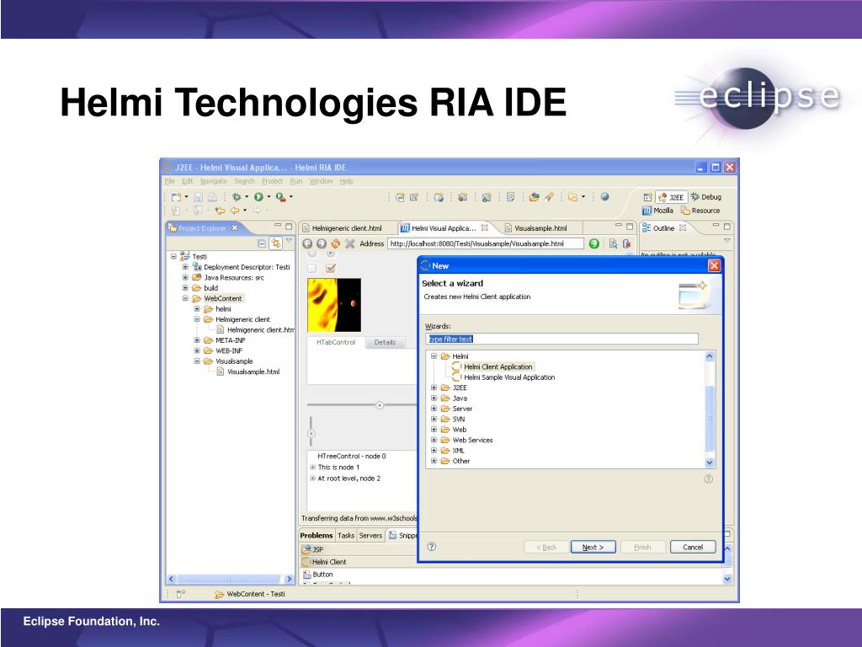The height and width of the screenshot is (647, 862).
Task: Open the Run dropdown arrow
Action: [x=269, y=197]
